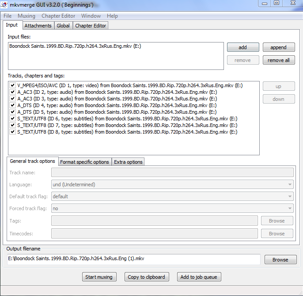Click the Tags input field
This screenshot has height=296, width=303.
pos(155,221)
